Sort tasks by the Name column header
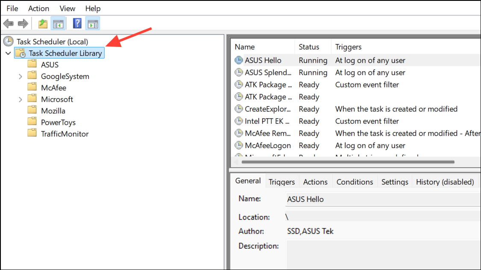Image resolution: width=481 pixels, height=270 pixels. 263,47
